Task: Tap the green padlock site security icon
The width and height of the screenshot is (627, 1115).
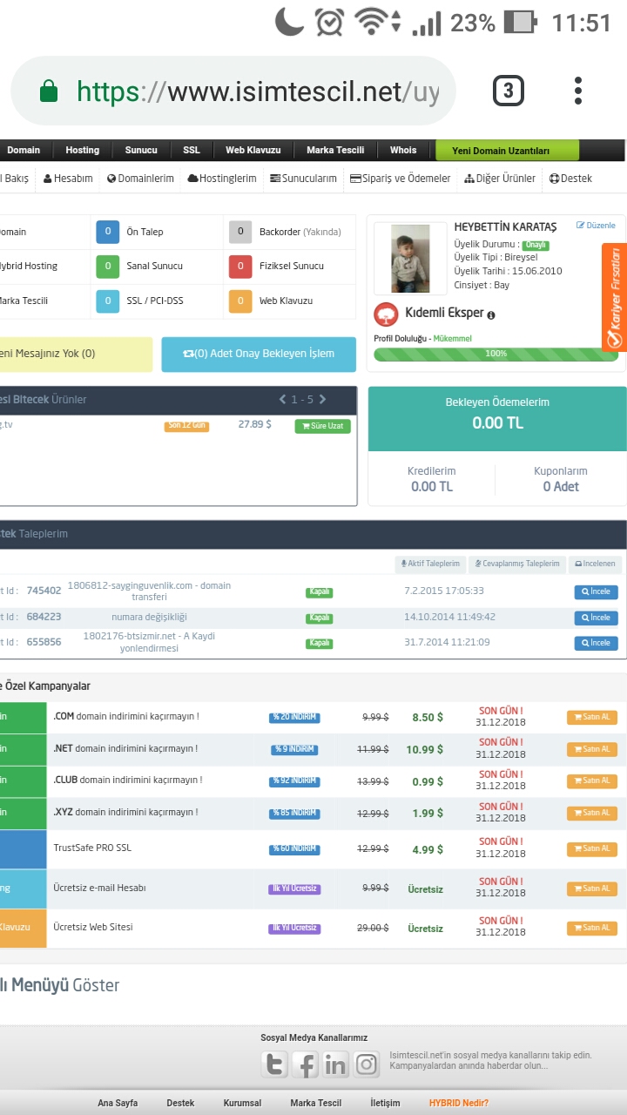Action: [x=49, y=91]
